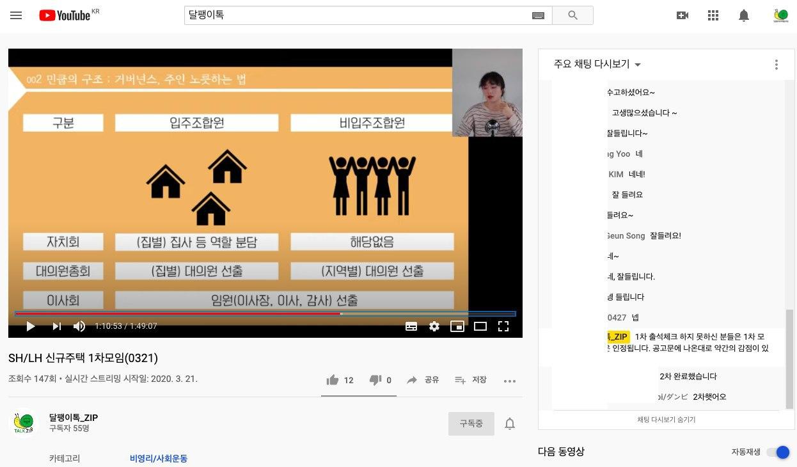Open more actions below the video
The image size is (797, 467).
click(510, 381)
